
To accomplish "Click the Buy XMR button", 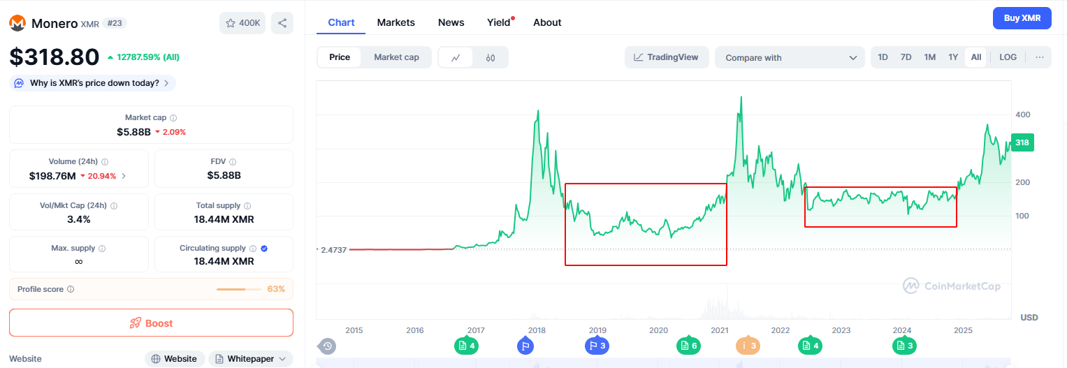I will pyautogui.click(x=1022, y=18).
